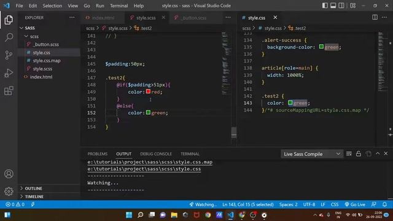Open Windows Start button on taskbar
This screenshot has height=221, width=393.
click(129, 215)
